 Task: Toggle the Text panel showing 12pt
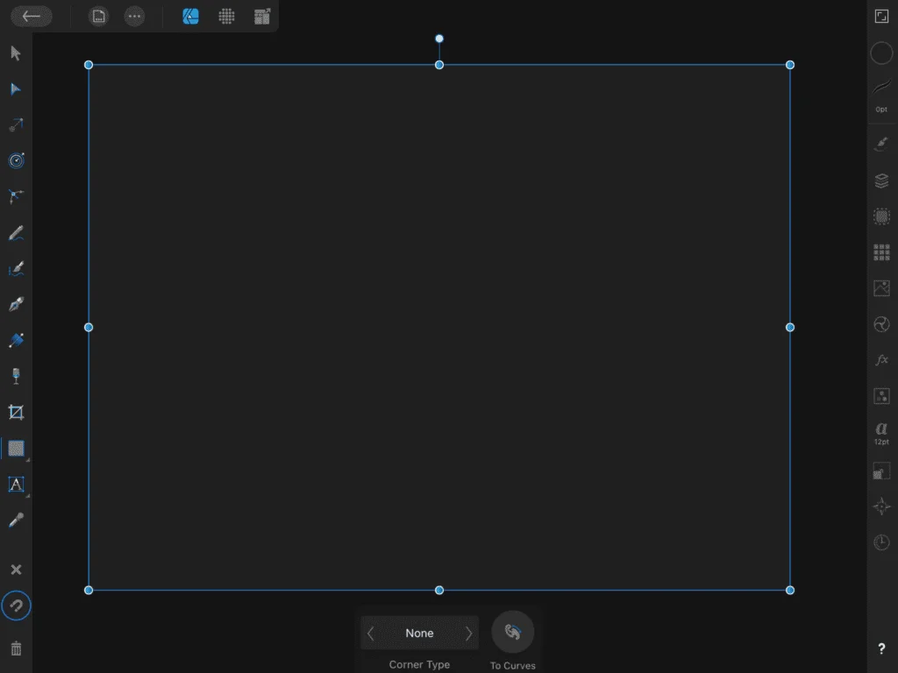[x=881, y=431]
